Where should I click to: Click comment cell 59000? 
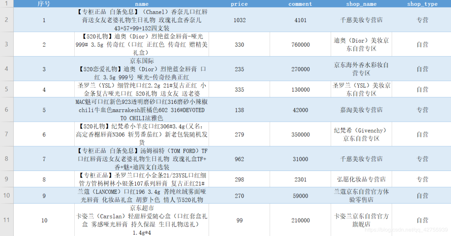pos(300,196)
